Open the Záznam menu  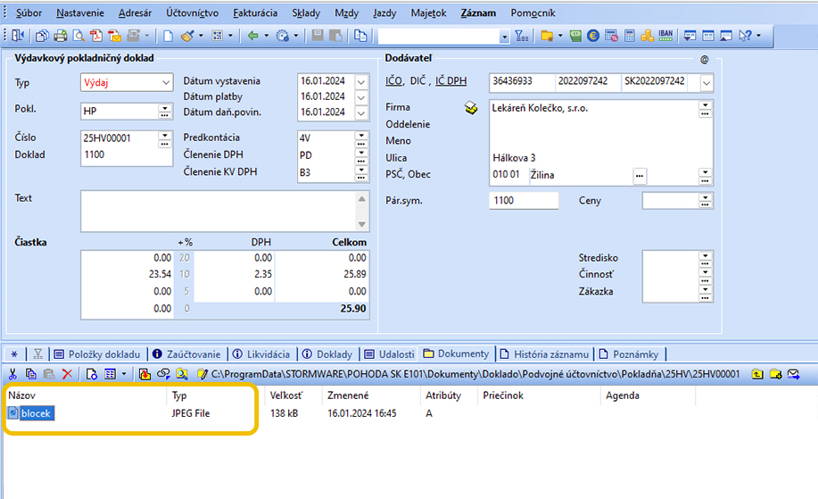point(478,13)
